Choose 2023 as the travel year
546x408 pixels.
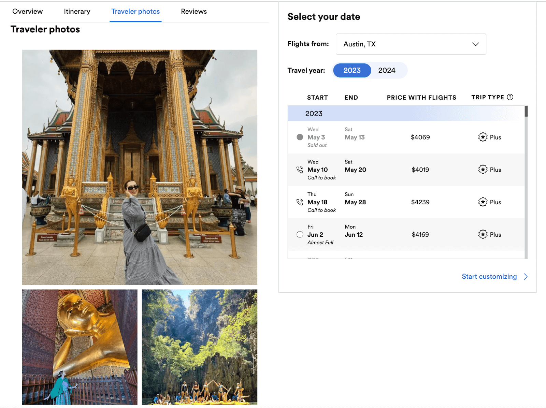click(352, 71)
